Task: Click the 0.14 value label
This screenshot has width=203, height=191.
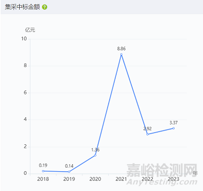Action: coord(69,166)
